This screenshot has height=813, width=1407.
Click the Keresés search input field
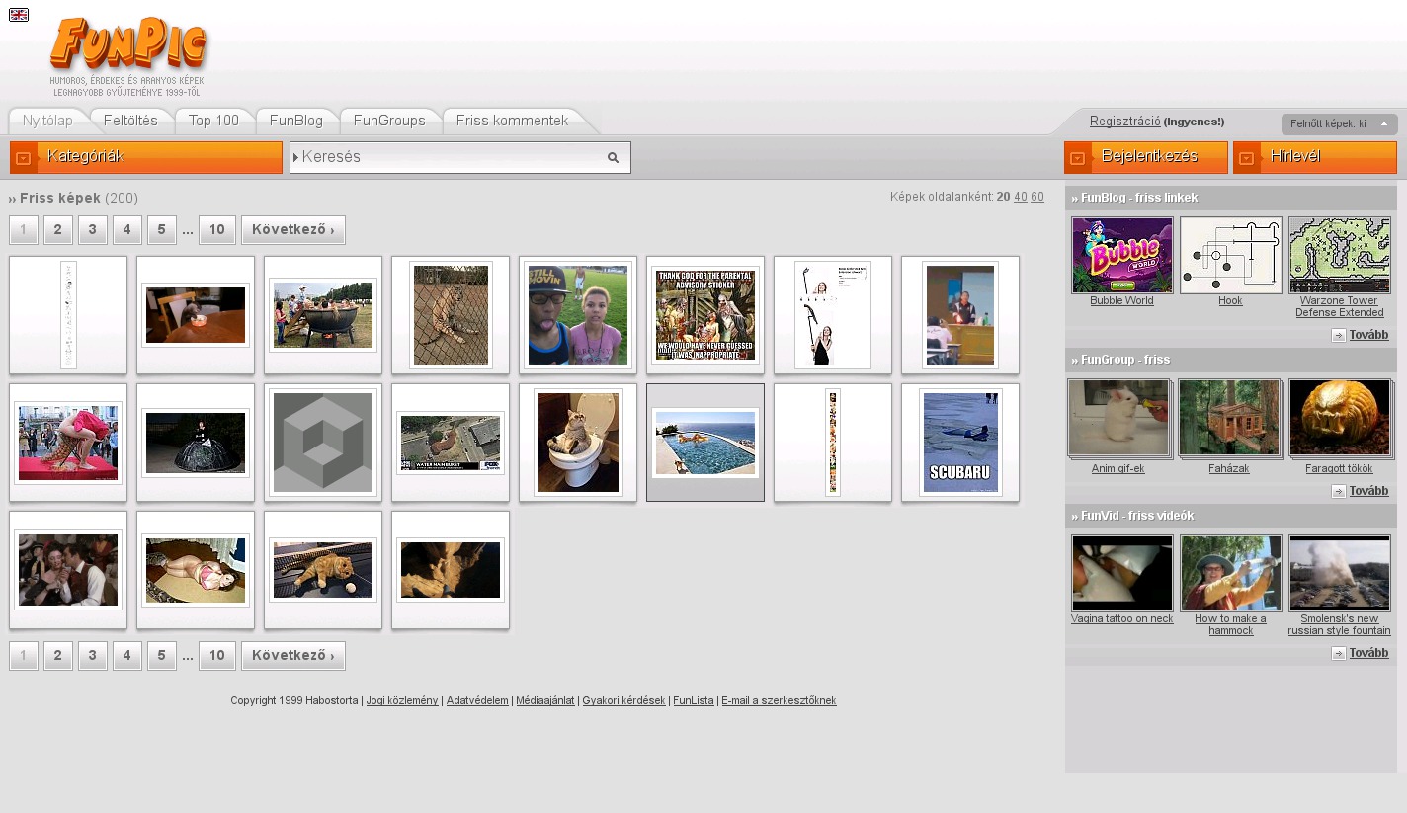[450, 157]
